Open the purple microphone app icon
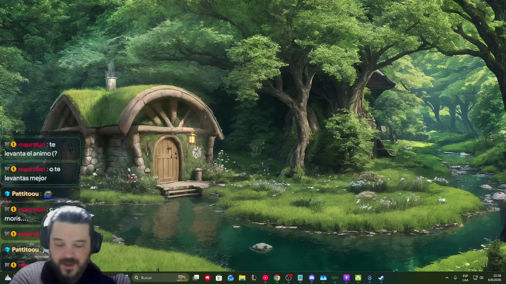506x284 pixels. coord(346,278)
